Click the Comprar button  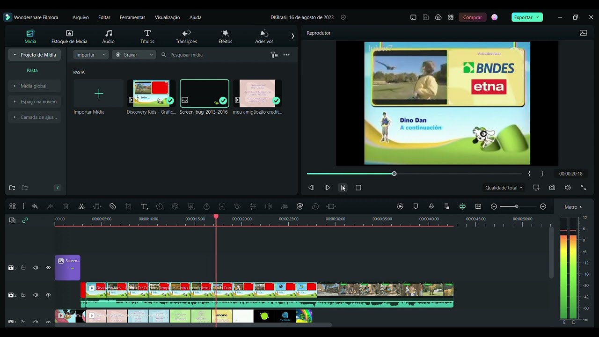(x=472, y=17)
